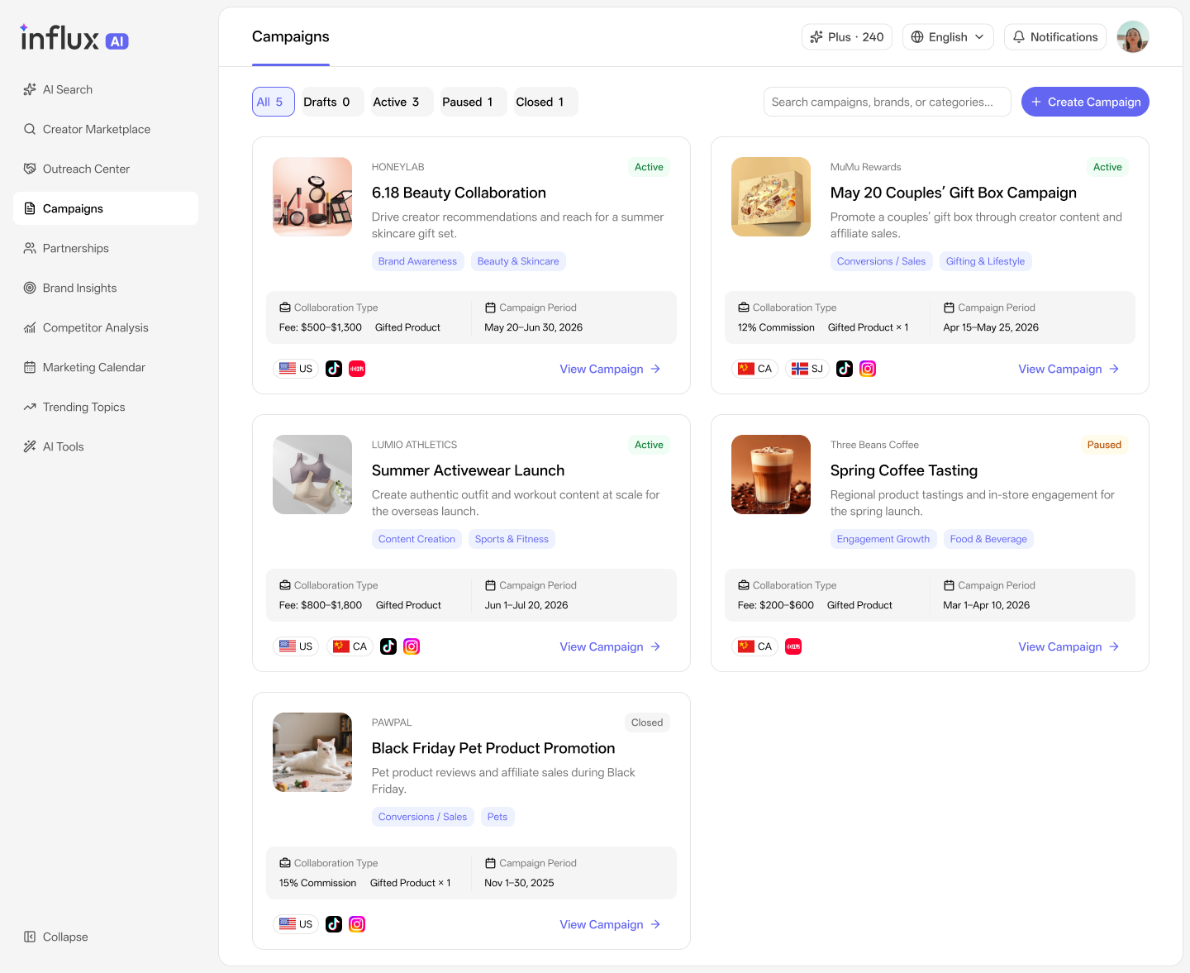This screenshot has width=1190, height=973.
Task: Open the English language dropdown
Action: point(948,36)
